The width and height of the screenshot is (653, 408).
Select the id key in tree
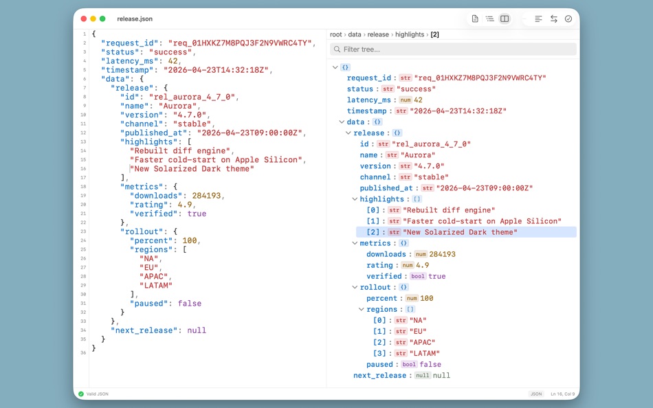[x=364, y=144]
